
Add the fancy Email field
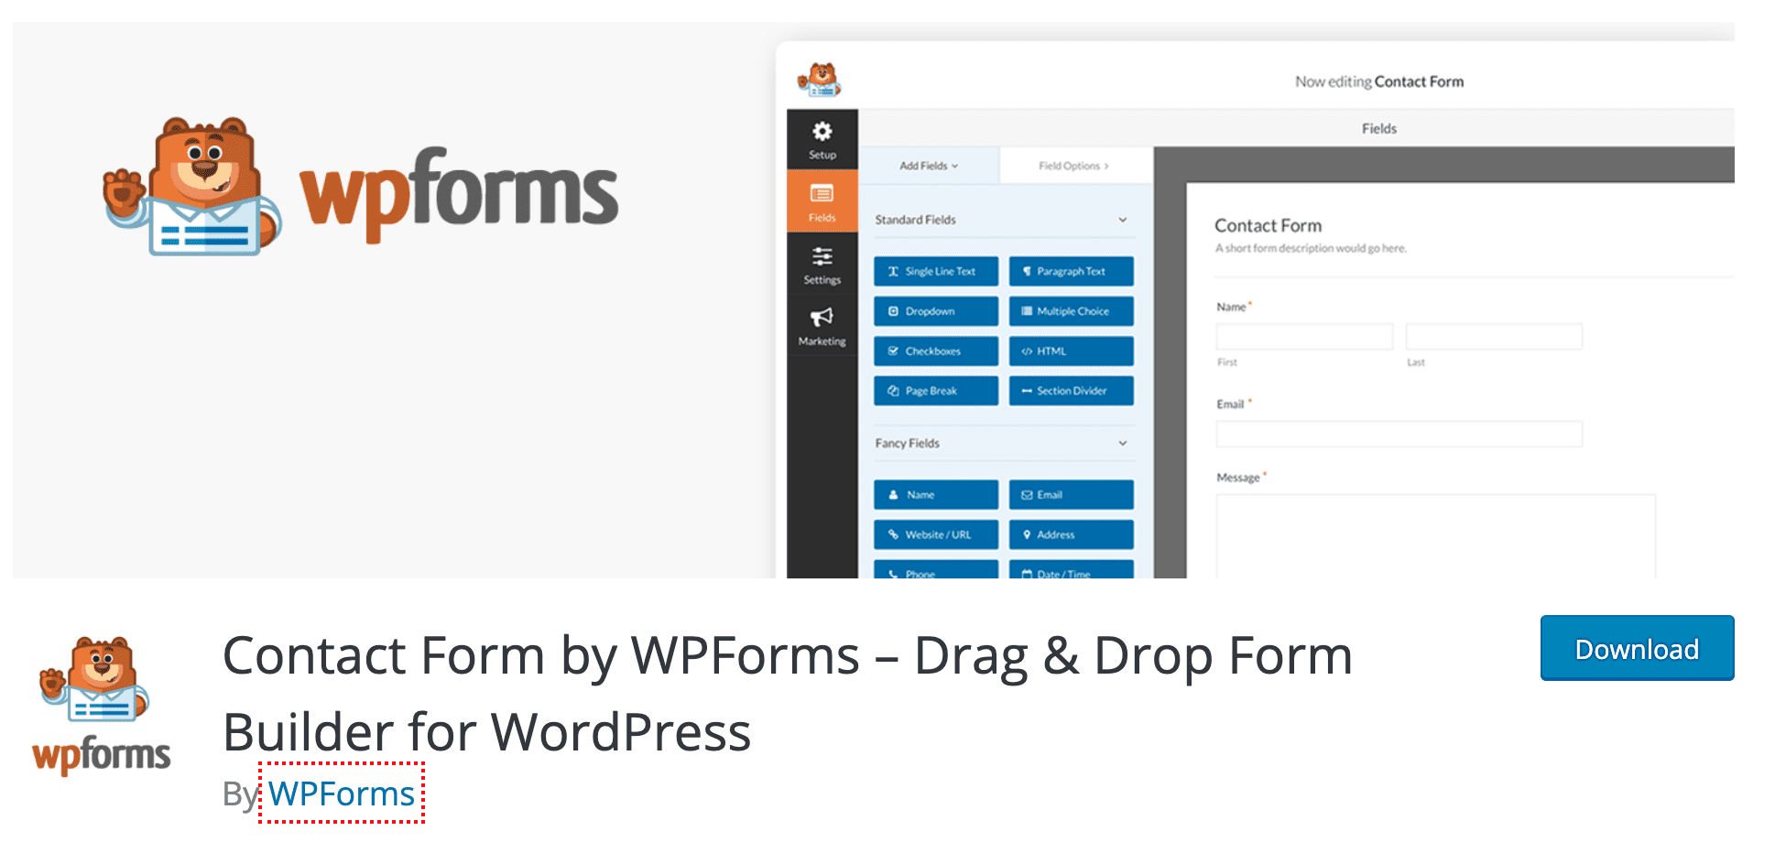1072,495
